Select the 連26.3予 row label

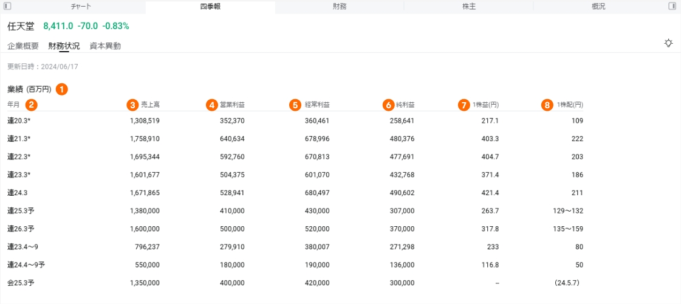pos(21,229)
